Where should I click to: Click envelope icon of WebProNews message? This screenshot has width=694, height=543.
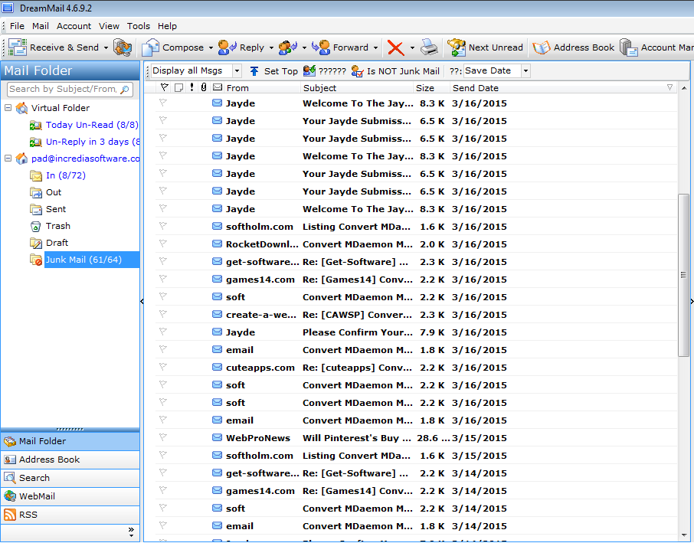(217, 437)
